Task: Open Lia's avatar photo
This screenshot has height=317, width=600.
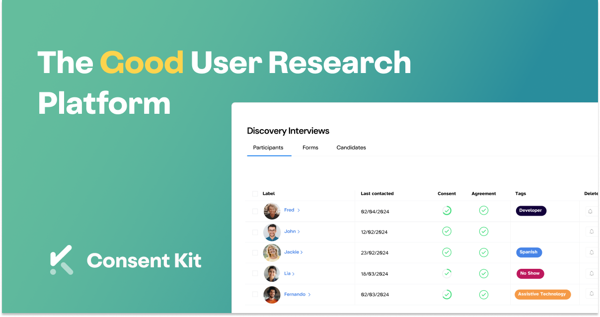Action: click(x=272, y=274)
